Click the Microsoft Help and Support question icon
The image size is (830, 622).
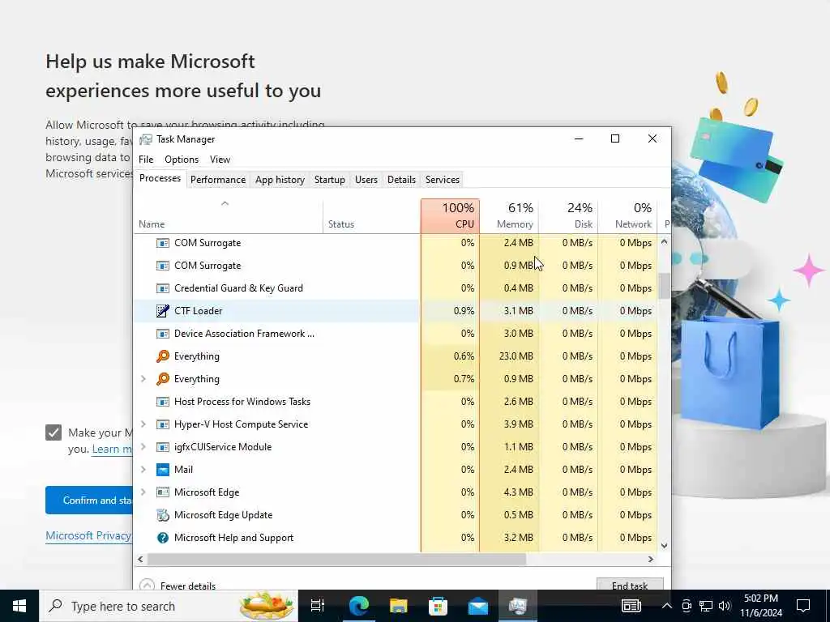tap(162, 538)
